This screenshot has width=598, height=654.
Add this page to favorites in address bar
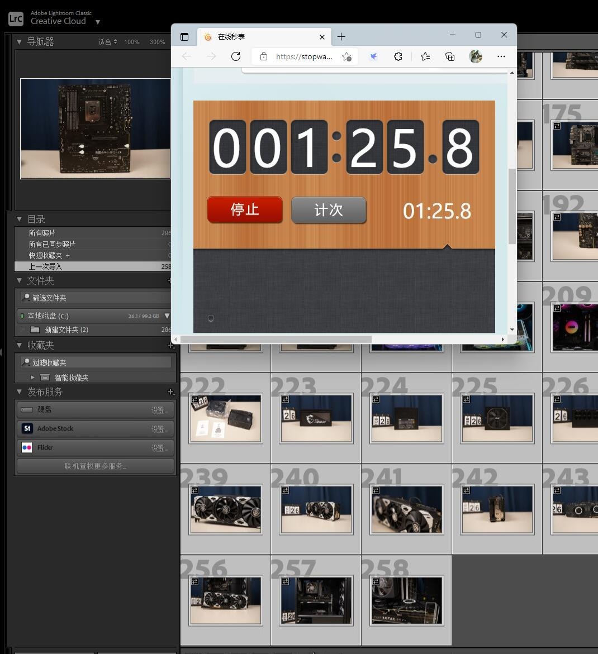point(347,56)
